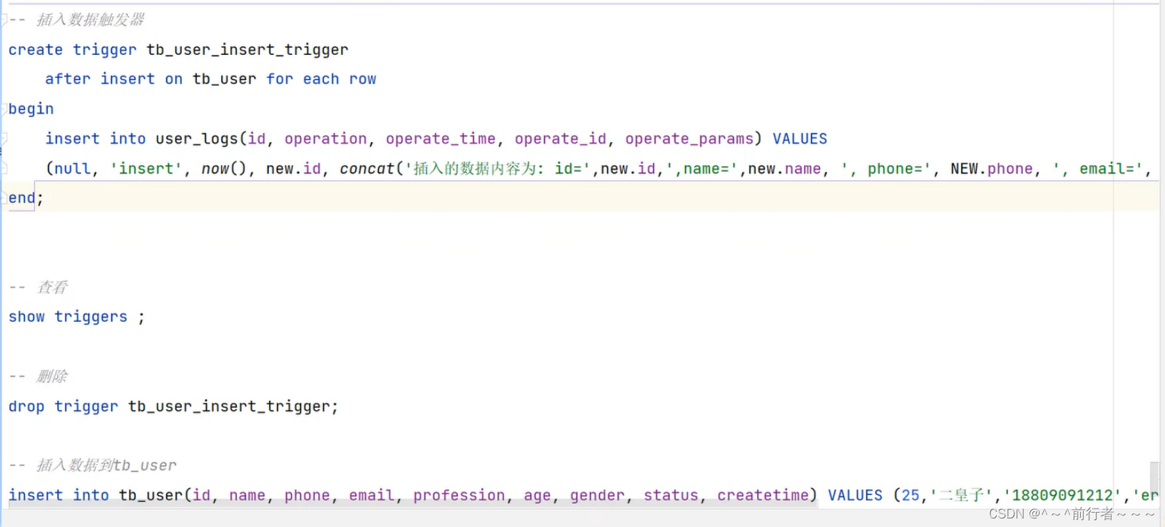Click the "show" keyword
This screenshot has height=527, width=1165.
pyautogui.click(x=26, y=317)
